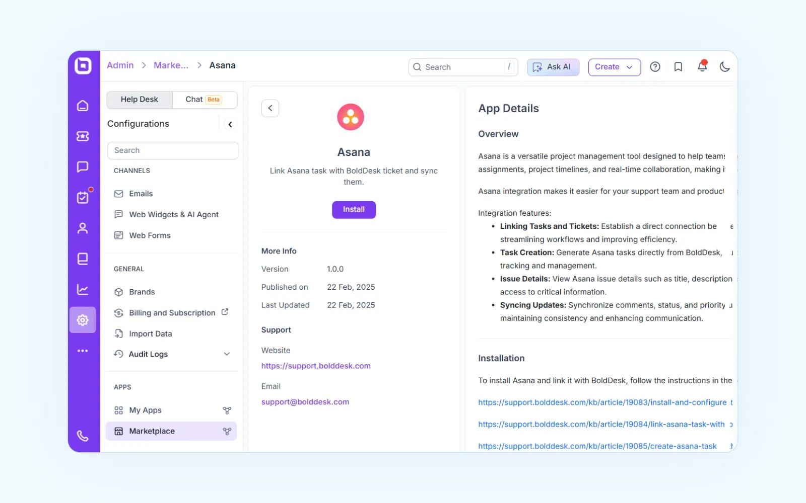Open the Tickets icon in sidebar

83,136
